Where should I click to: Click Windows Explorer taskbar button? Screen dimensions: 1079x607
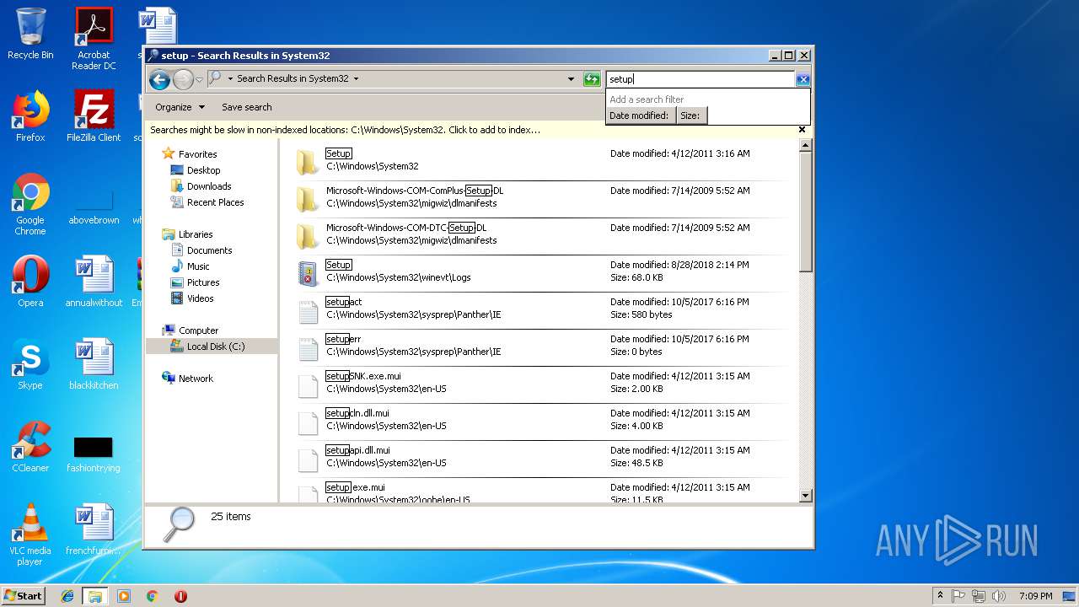tap(95, 596)
